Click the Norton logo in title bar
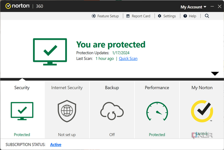Screen dimensions: 224x150 pyautogui.click(x=17, y=6)
